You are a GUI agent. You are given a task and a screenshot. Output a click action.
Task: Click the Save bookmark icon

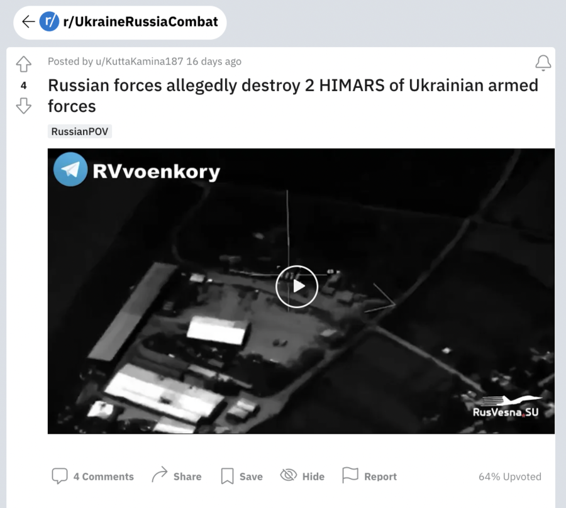coord(228,477)
